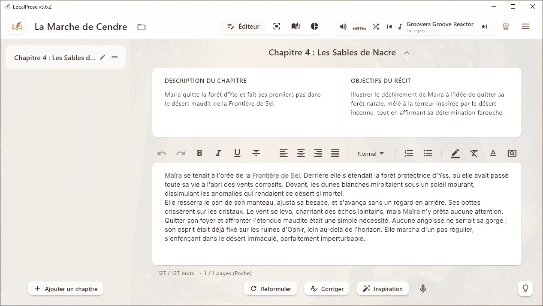Open the pie chart statistics icon
Screen dimensions: 543x306
point(314,27)
